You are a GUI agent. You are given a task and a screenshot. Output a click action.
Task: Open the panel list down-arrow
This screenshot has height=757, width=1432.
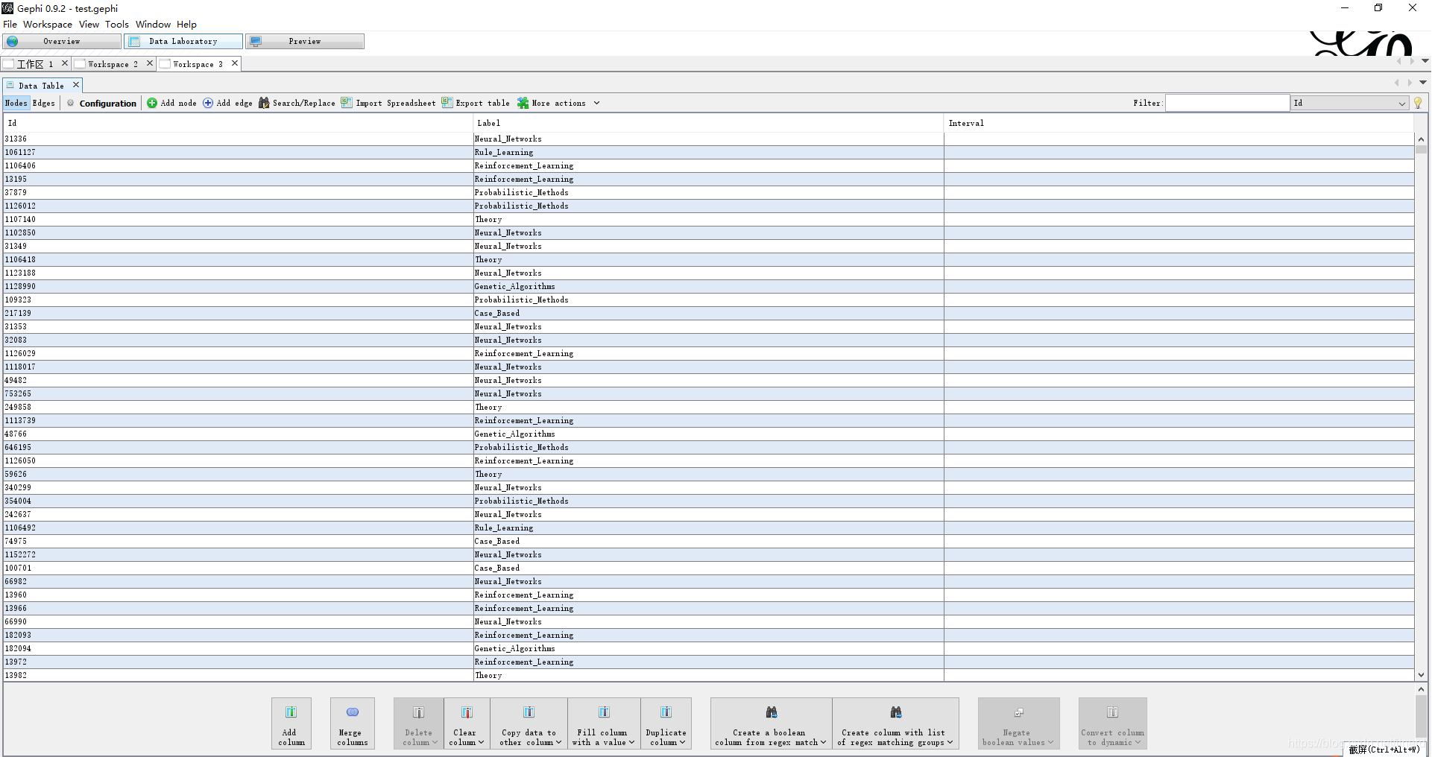click(1423, 82)
